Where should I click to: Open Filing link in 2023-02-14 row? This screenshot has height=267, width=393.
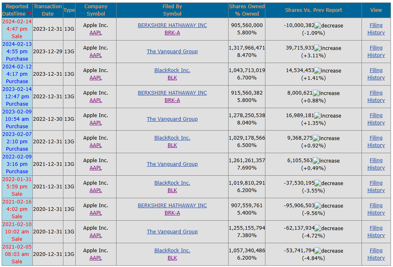click(x=376, y=93)
